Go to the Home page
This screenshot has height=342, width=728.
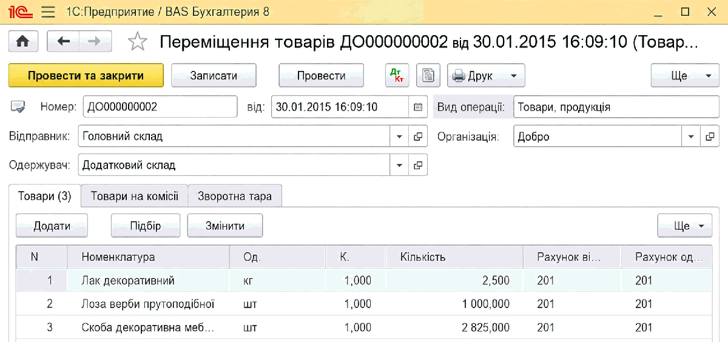(23, 41)
